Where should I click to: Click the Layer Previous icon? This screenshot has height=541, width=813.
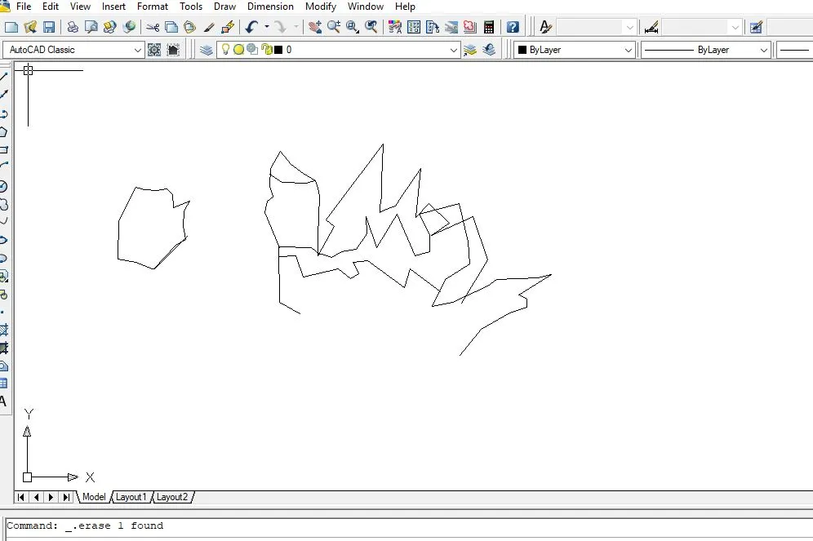[x=488, y=50]
